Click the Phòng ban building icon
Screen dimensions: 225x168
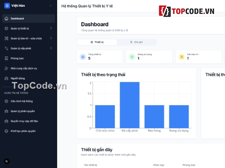coord(6,58)
